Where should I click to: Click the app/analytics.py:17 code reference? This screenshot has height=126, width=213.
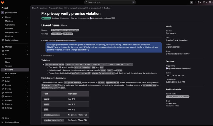(x=55, y=65)
